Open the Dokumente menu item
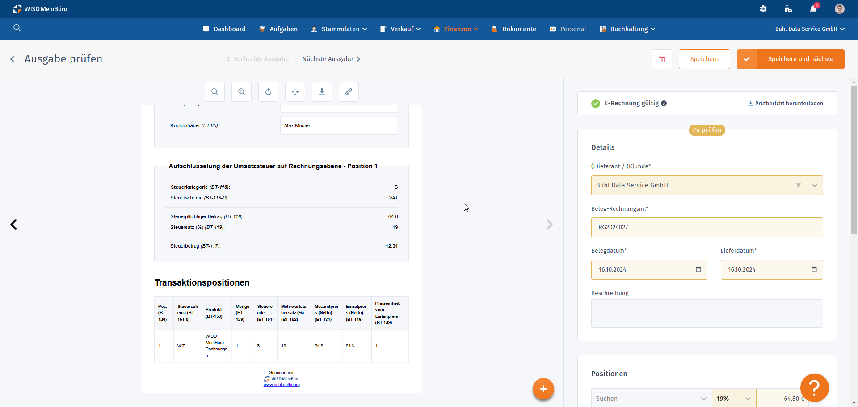858x407 pixels. pyautogui.click(x=514, y=29)
